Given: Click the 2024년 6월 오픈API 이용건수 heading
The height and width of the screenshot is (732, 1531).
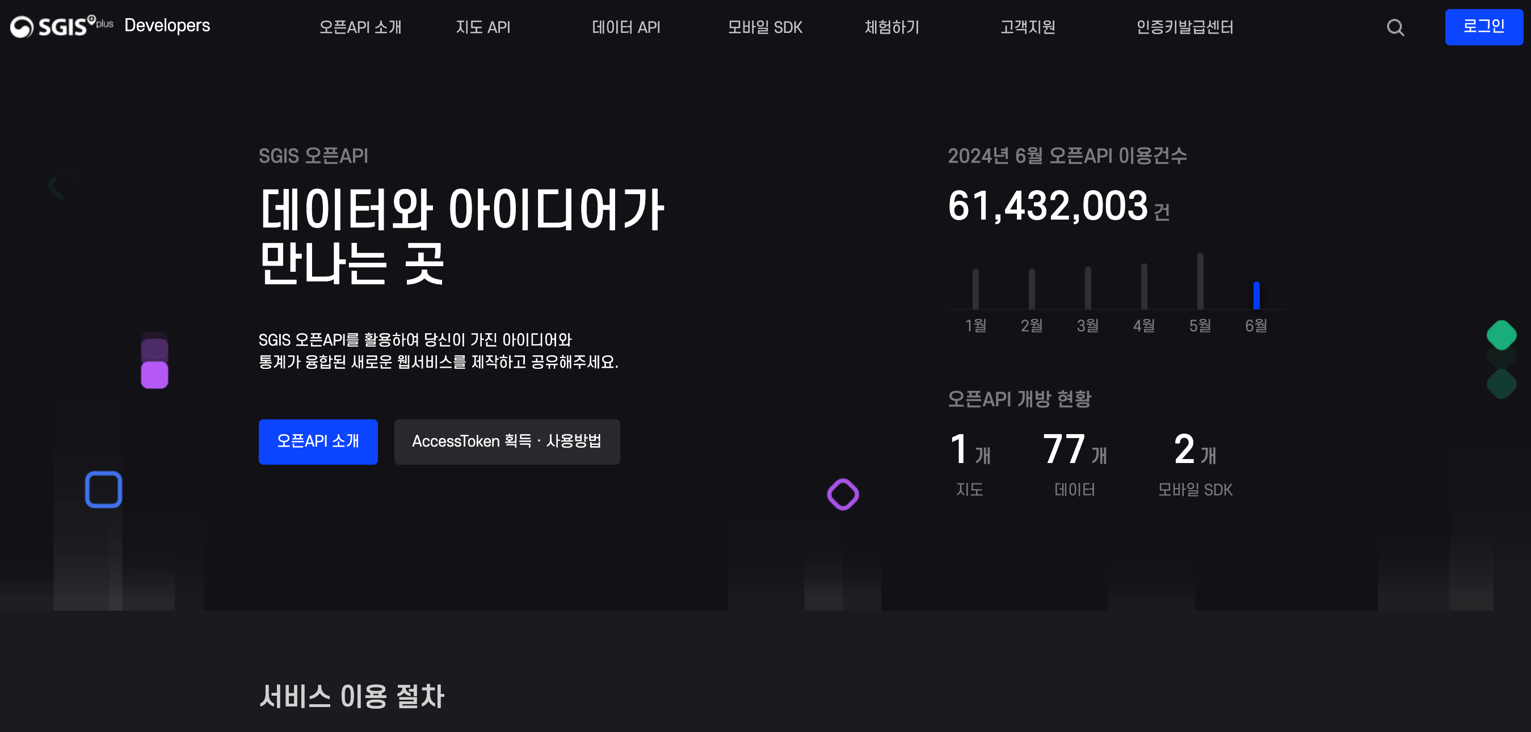Looking at the screenshot, I should (x=1067, y=155).
